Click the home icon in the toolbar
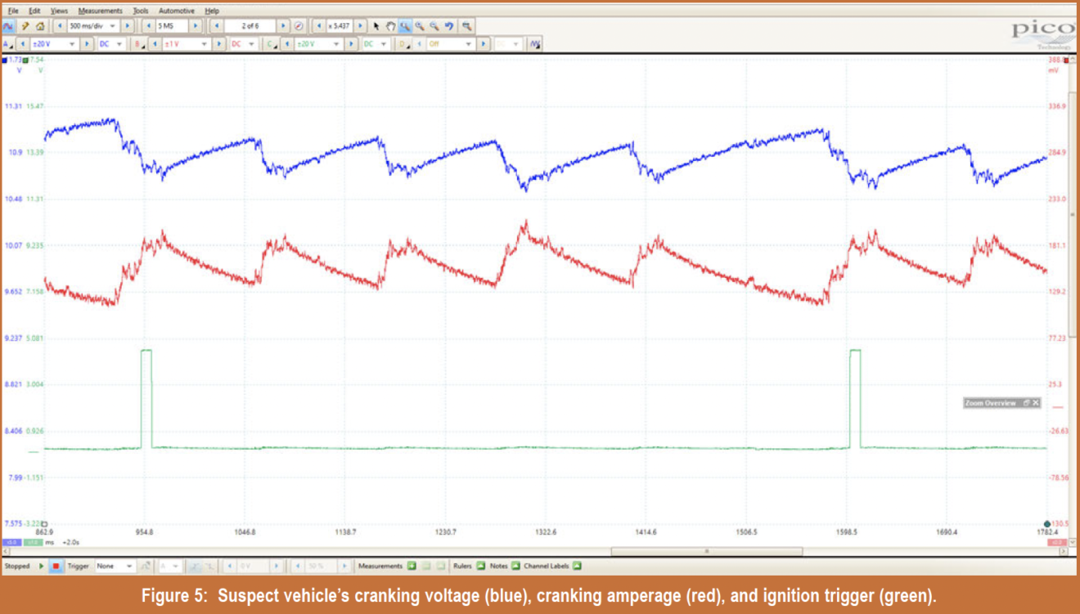1080x614 pixels. click(x=39, y=26)
